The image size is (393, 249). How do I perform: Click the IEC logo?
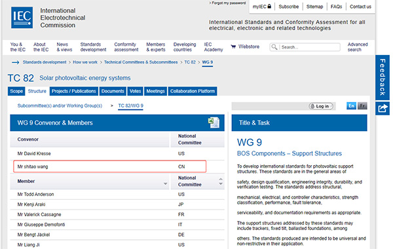[22, 18]
